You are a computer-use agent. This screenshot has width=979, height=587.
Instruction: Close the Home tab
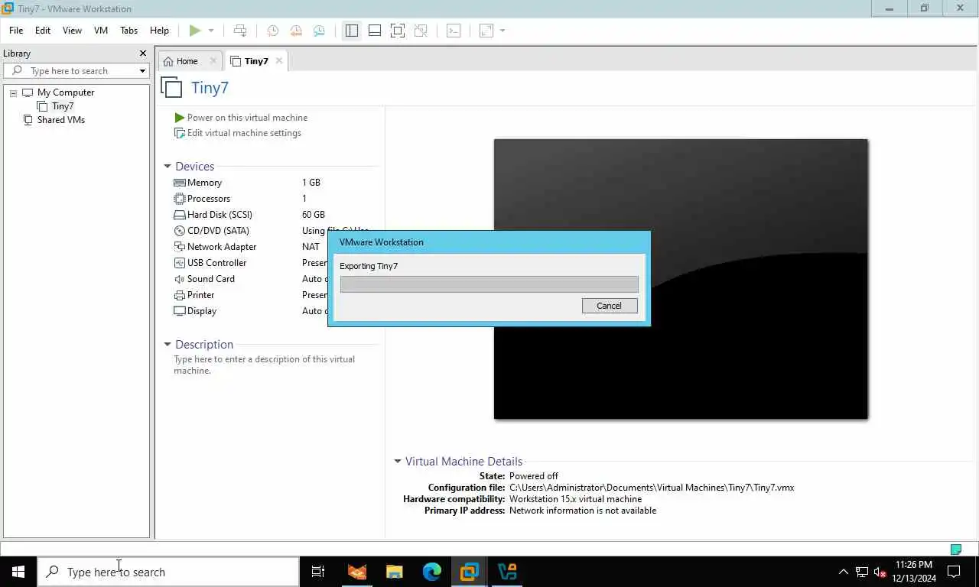213,61
